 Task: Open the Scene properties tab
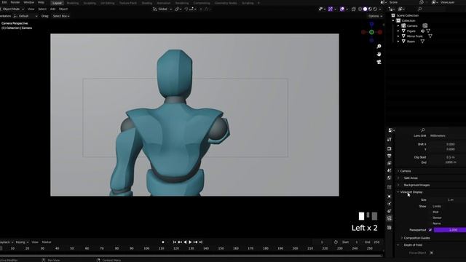[x=390, y=170]
